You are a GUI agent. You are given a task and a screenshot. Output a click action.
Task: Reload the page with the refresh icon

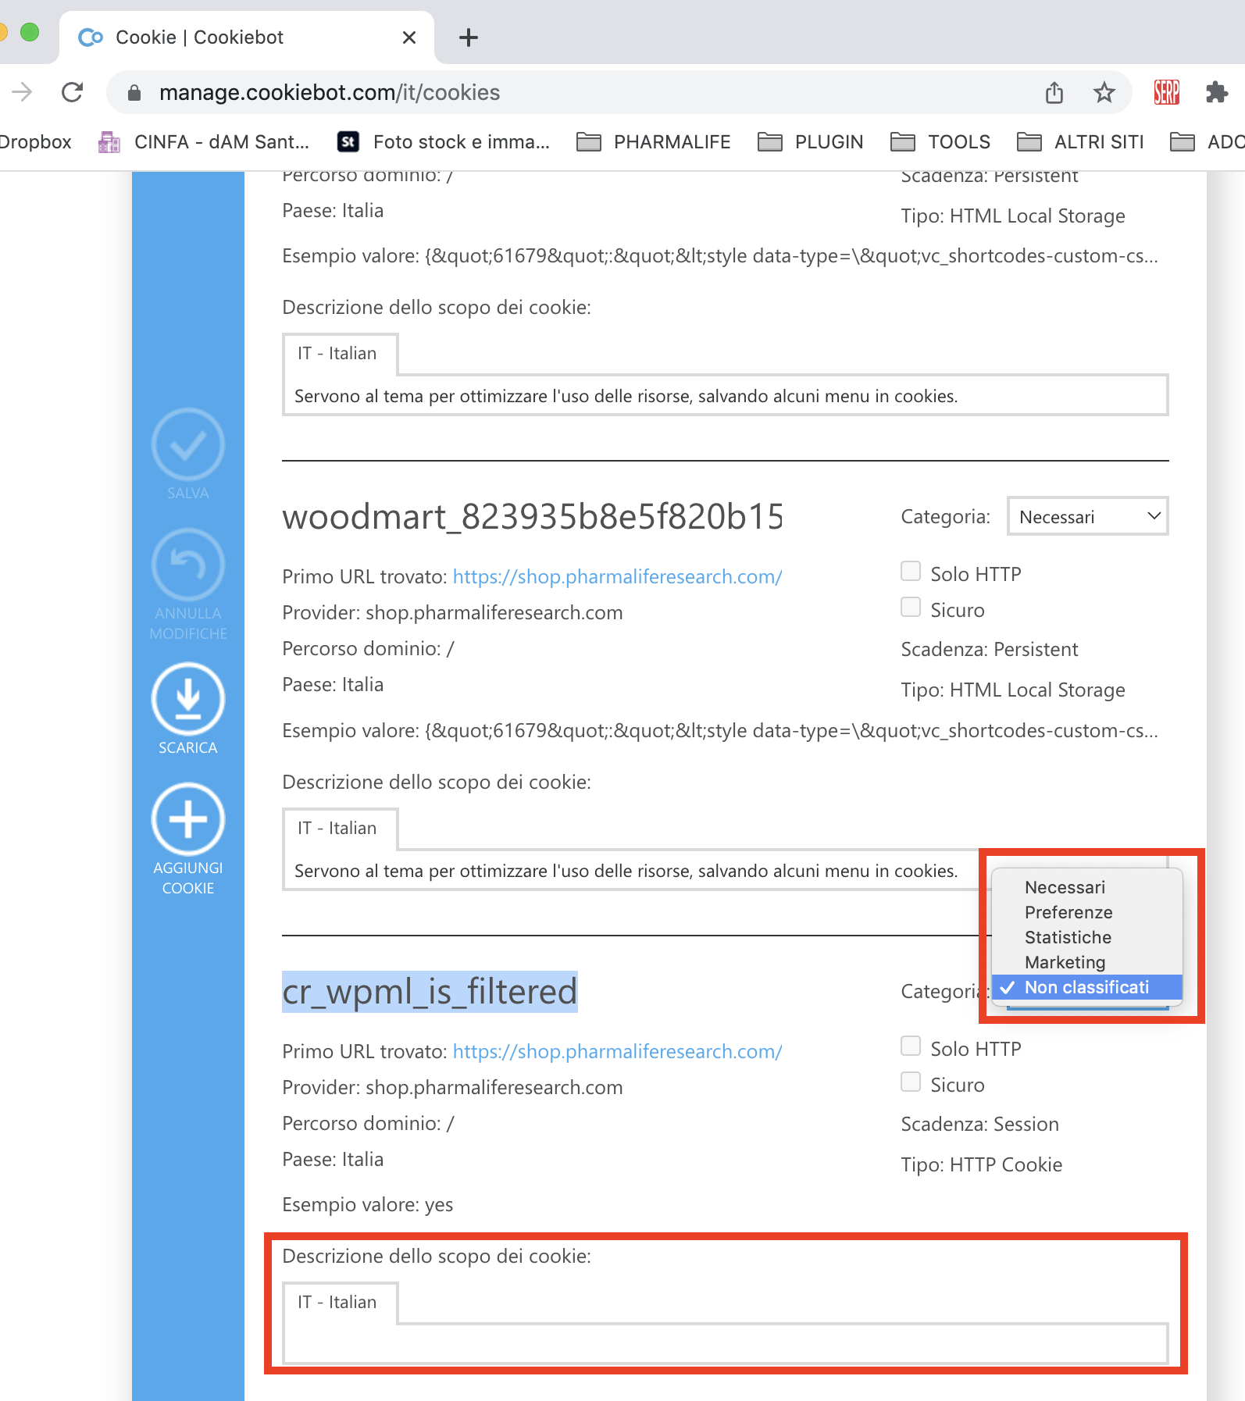click(73, 92)
